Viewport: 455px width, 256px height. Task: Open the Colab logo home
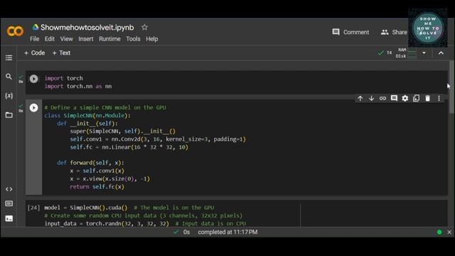click(15, 31)
